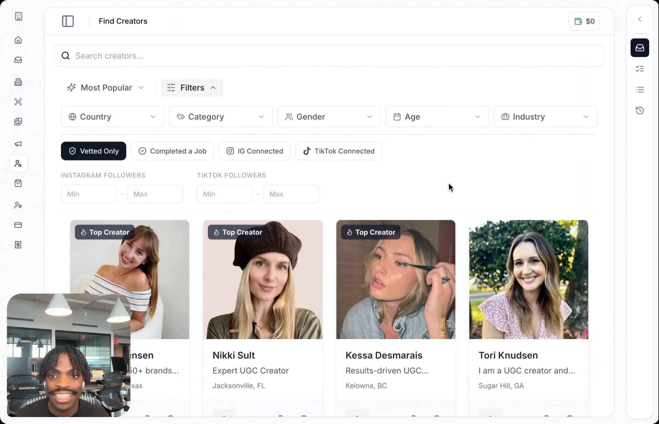Open the shopping bag icon in sidebar
The height and width of the screenshot is (424, 659).
(18, 183)
